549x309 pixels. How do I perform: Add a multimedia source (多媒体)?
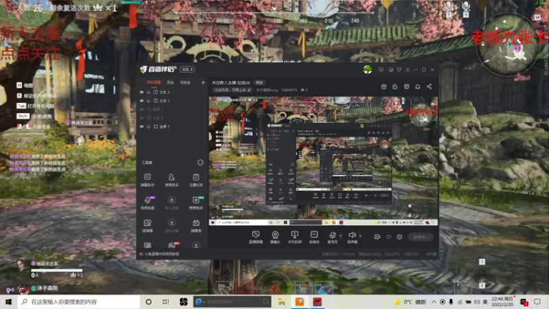[314, 237]
